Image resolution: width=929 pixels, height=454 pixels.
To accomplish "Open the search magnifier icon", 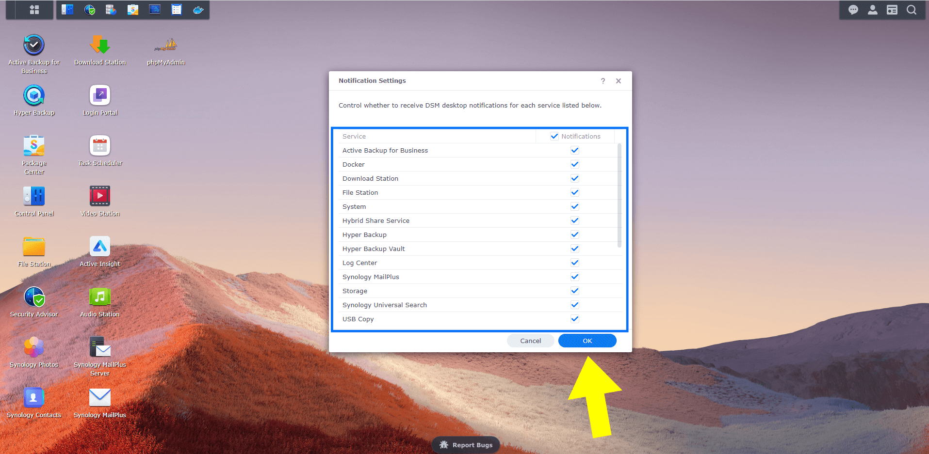I will (x=912, y=10).
